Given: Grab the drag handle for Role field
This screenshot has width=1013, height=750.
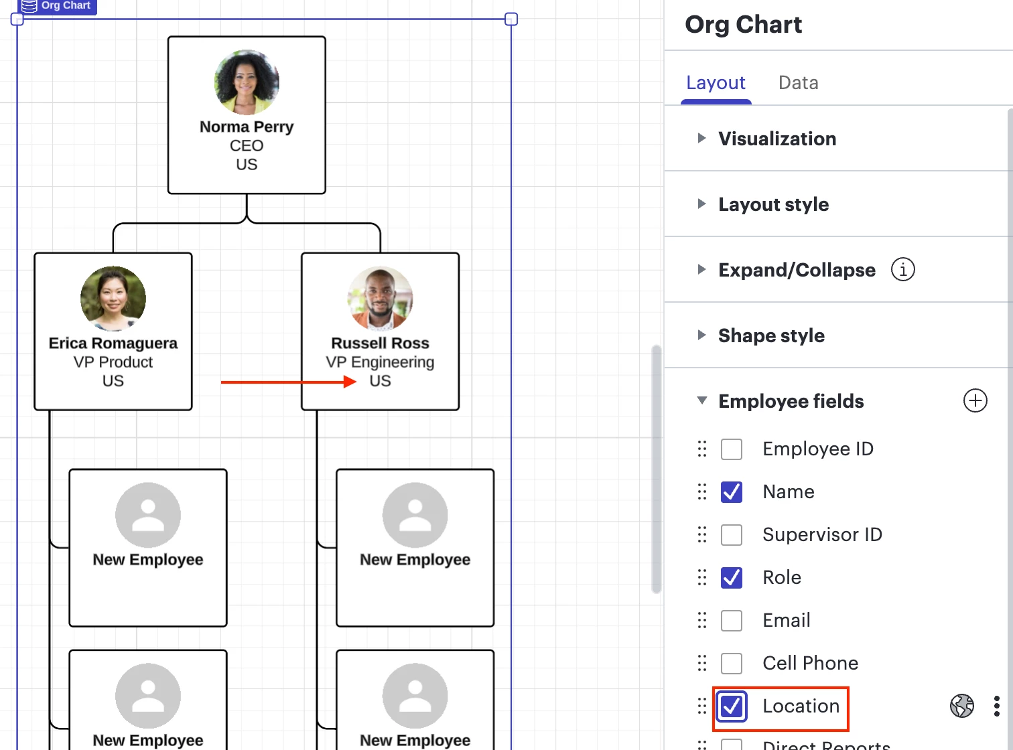Looking at the screenshot, I should (701, 577).
